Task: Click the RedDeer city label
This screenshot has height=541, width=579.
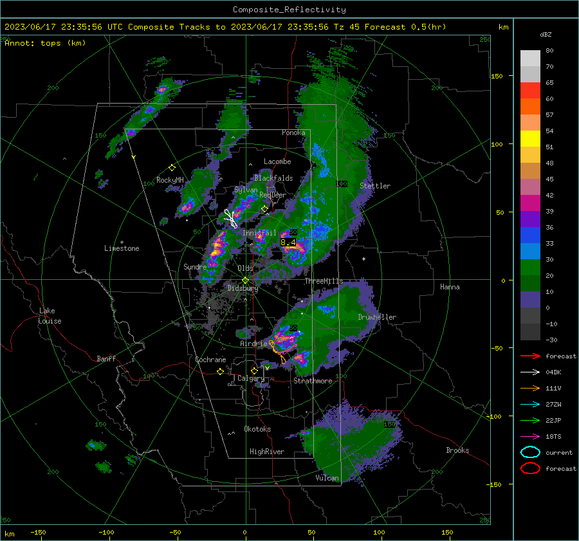Action: [273, 195]
